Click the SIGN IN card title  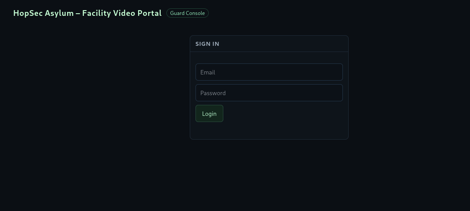207,44
